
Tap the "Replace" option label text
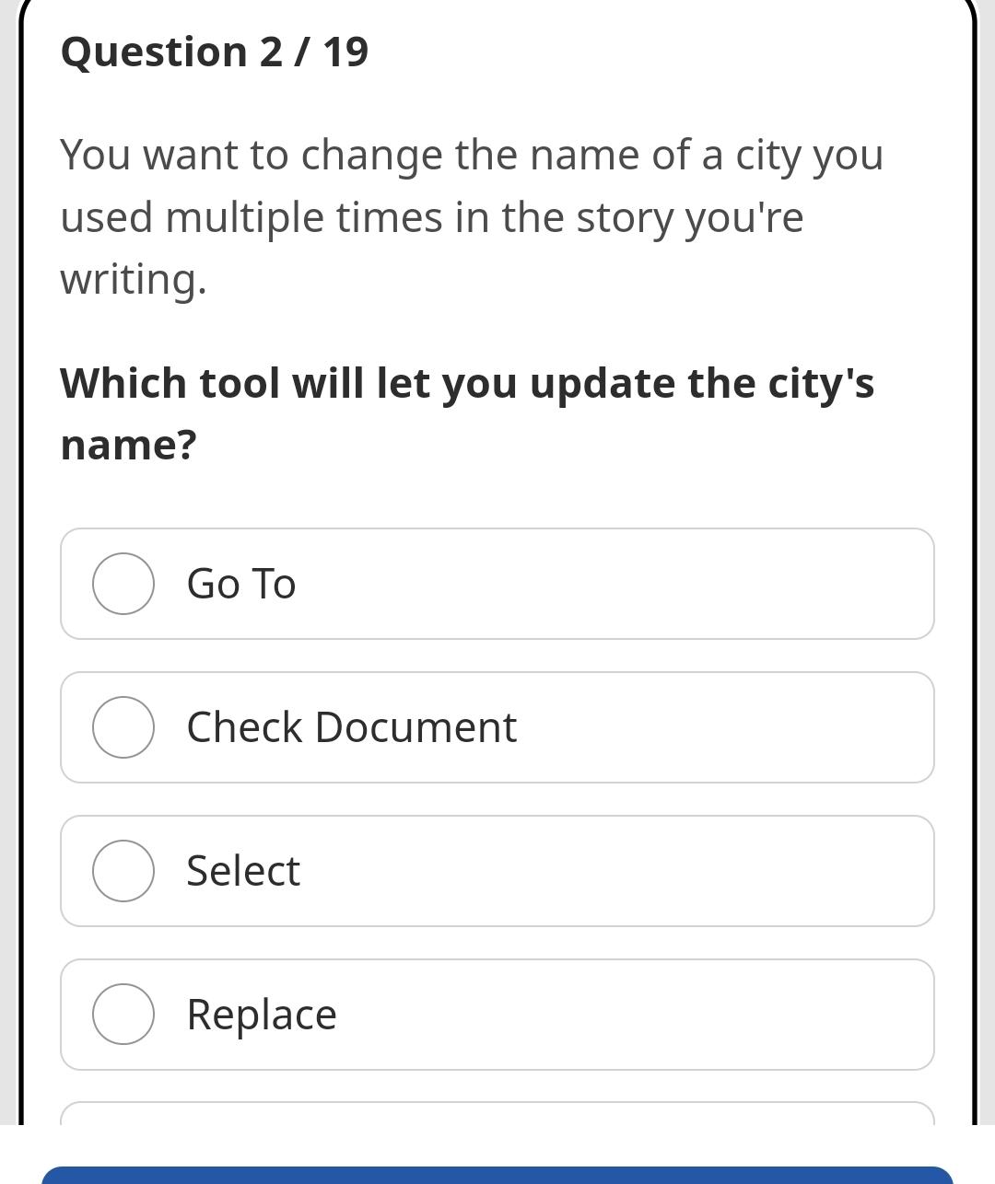261,1015
